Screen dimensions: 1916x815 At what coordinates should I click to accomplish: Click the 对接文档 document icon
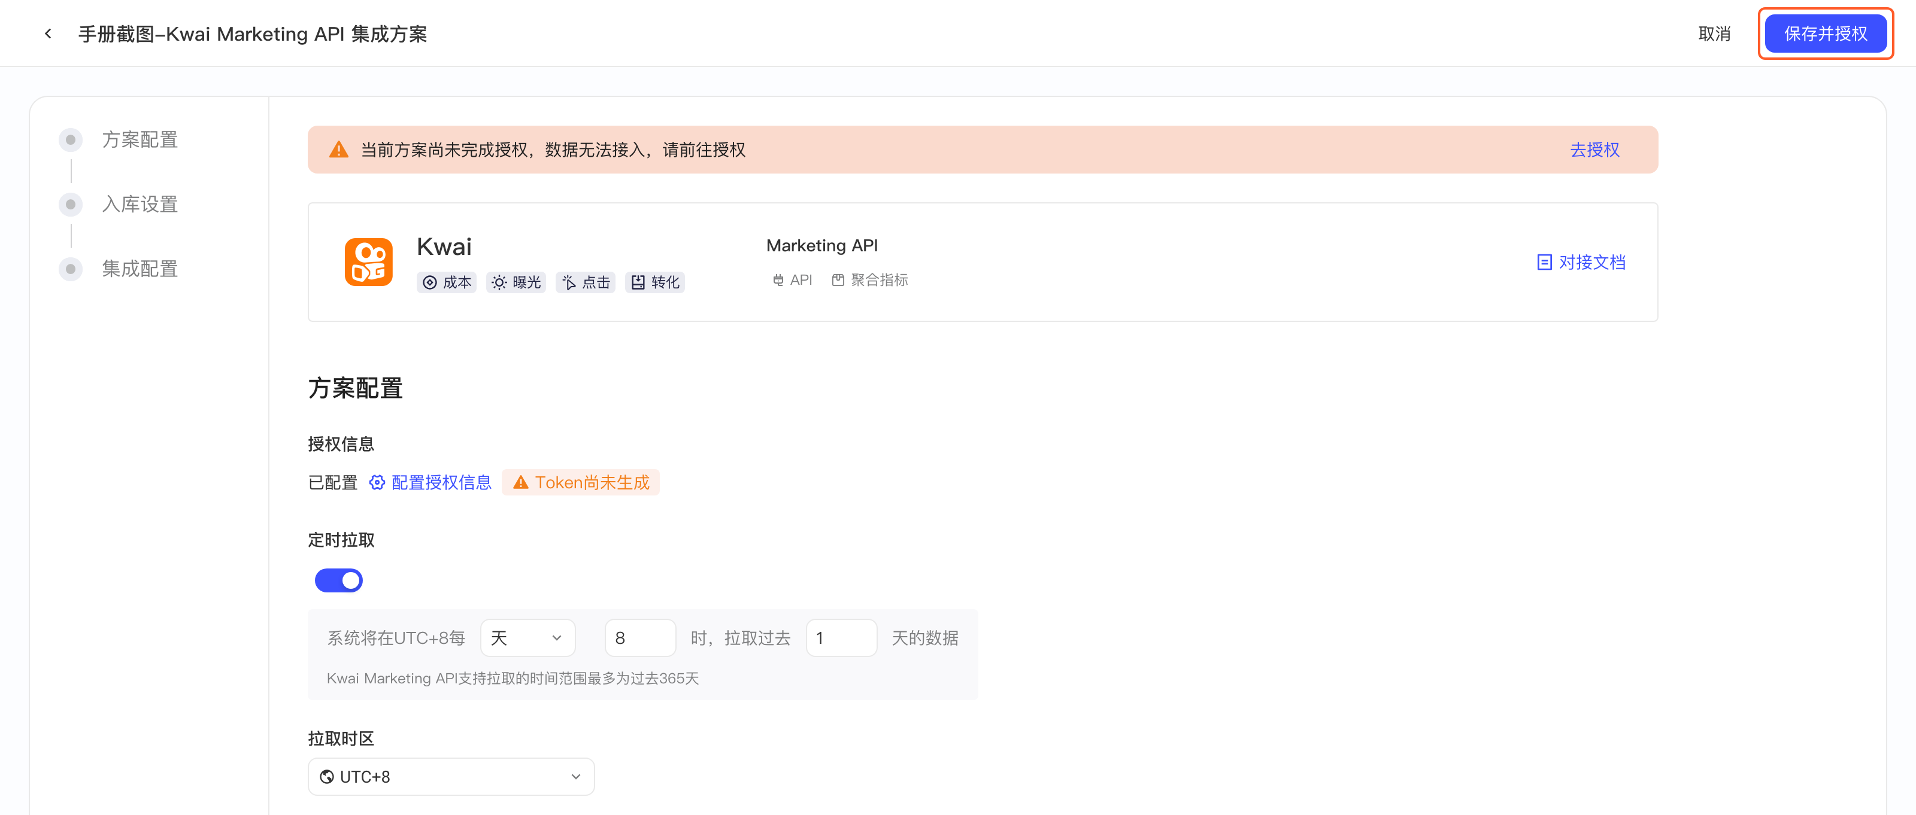click(x=1544, y=261)
